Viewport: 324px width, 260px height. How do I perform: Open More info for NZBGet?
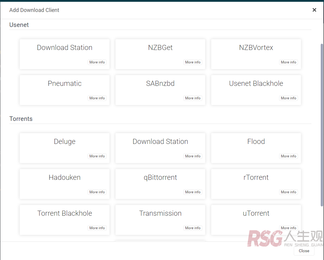pyautogui.click(x=193, y=62)
